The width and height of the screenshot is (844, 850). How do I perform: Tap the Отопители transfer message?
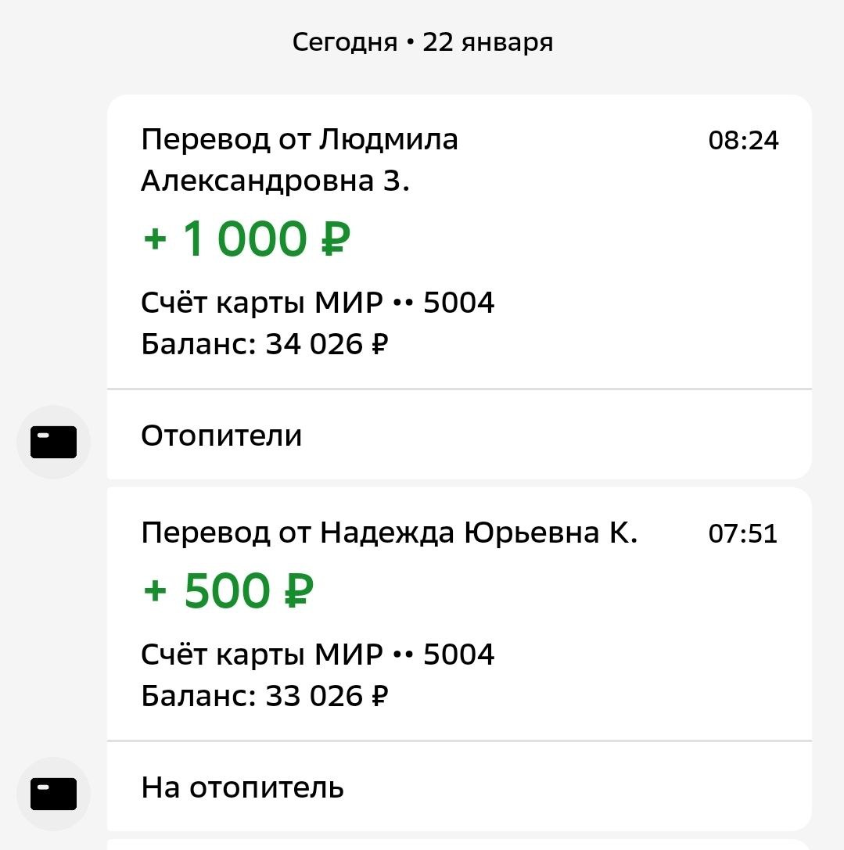(x=221, y=436)
